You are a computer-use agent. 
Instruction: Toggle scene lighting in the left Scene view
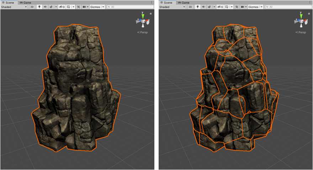[x=39, y=7]
